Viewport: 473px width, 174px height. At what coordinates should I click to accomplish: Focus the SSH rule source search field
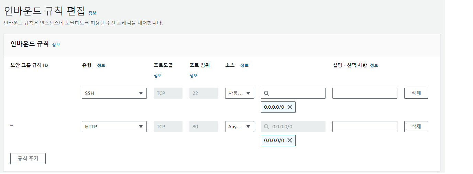(296, 93)
